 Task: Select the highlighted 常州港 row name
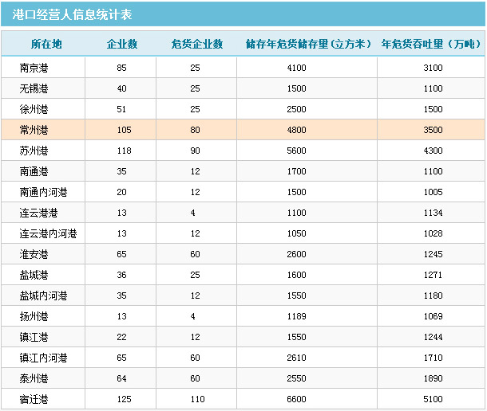[x=34, y=130]
